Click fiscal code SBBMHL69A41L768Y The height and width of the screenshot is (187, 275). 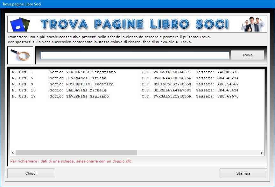click(173, 90)
